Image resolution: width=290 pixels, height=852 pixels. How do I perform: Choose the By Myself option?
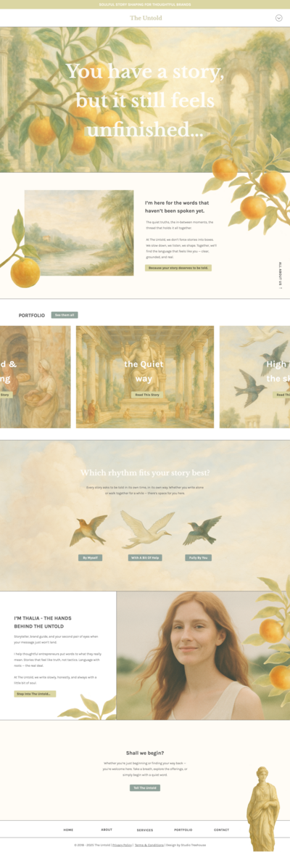pos(90,557)
